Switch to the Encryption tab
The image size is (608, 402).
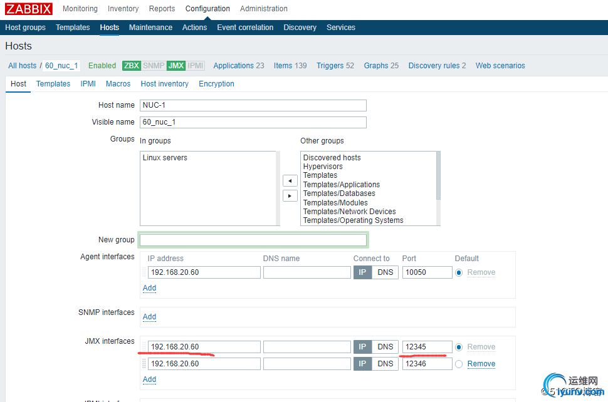[x=216, y=84]
